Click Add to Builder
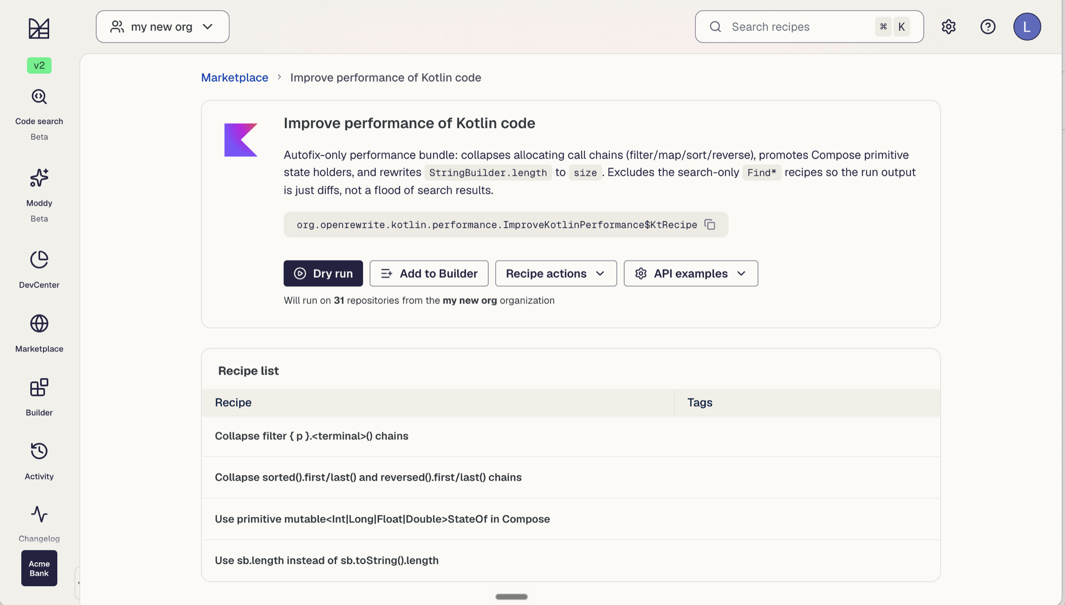 click(429, 273)
